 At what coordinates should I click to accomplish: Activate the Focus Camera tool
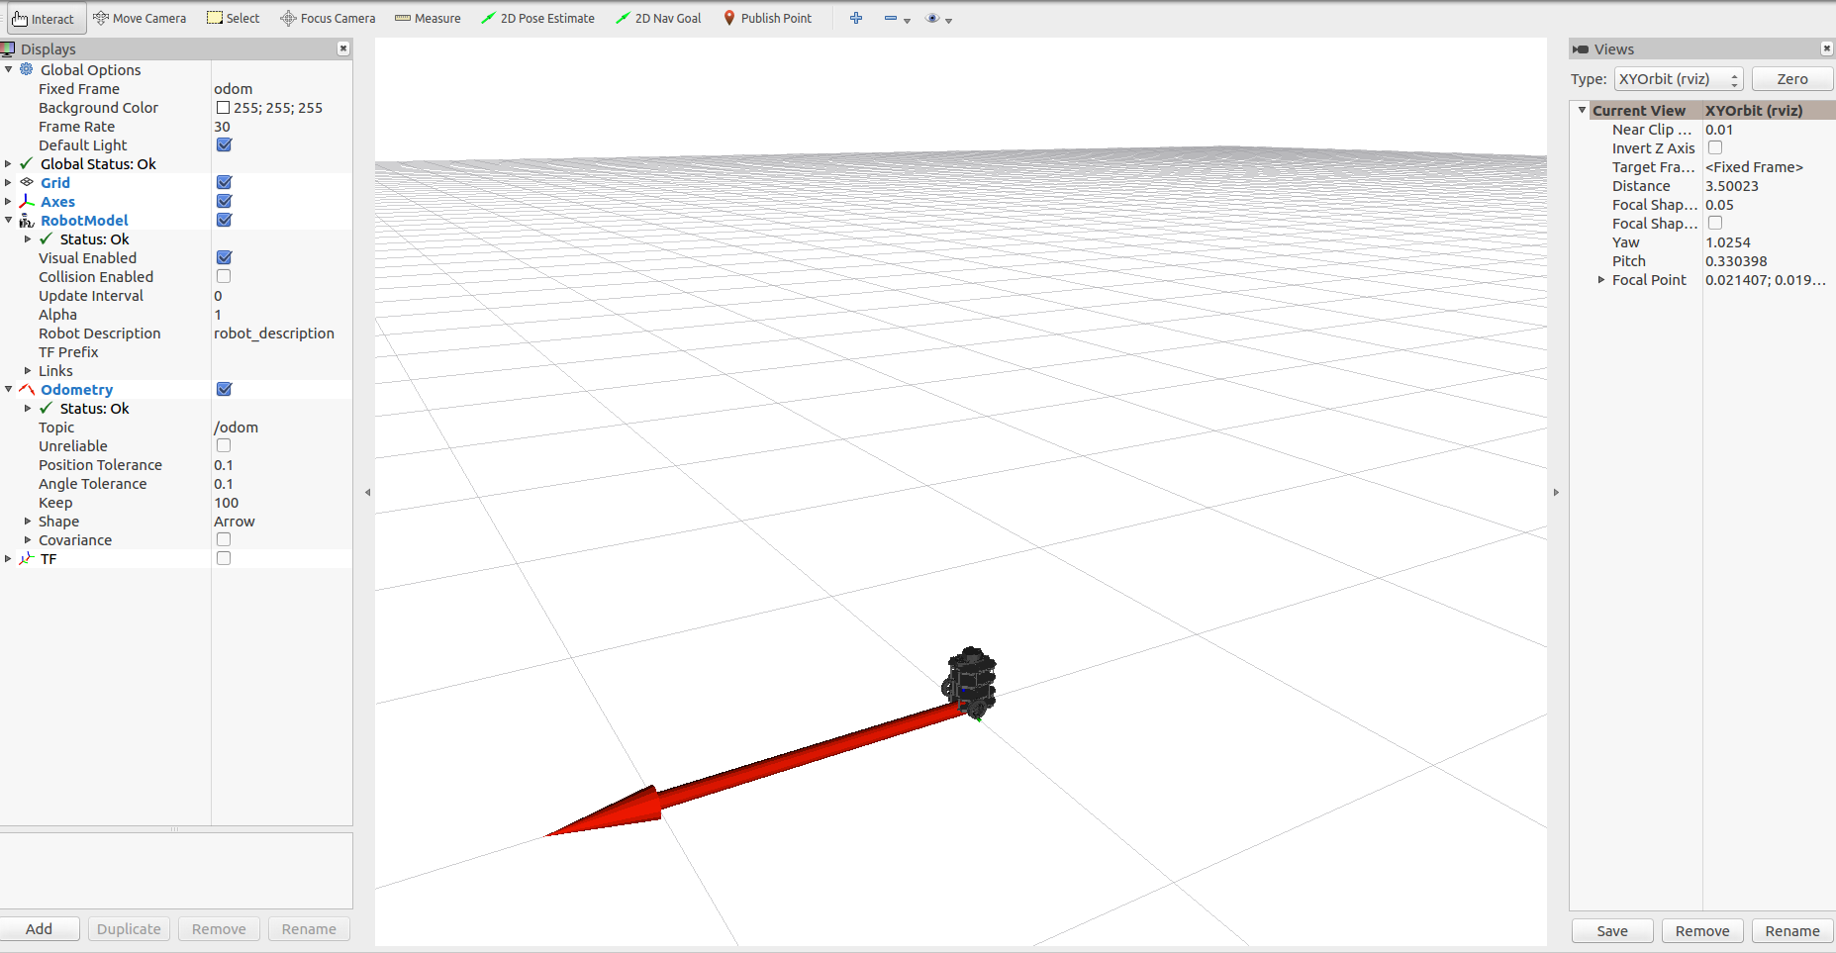coord(328,18)
